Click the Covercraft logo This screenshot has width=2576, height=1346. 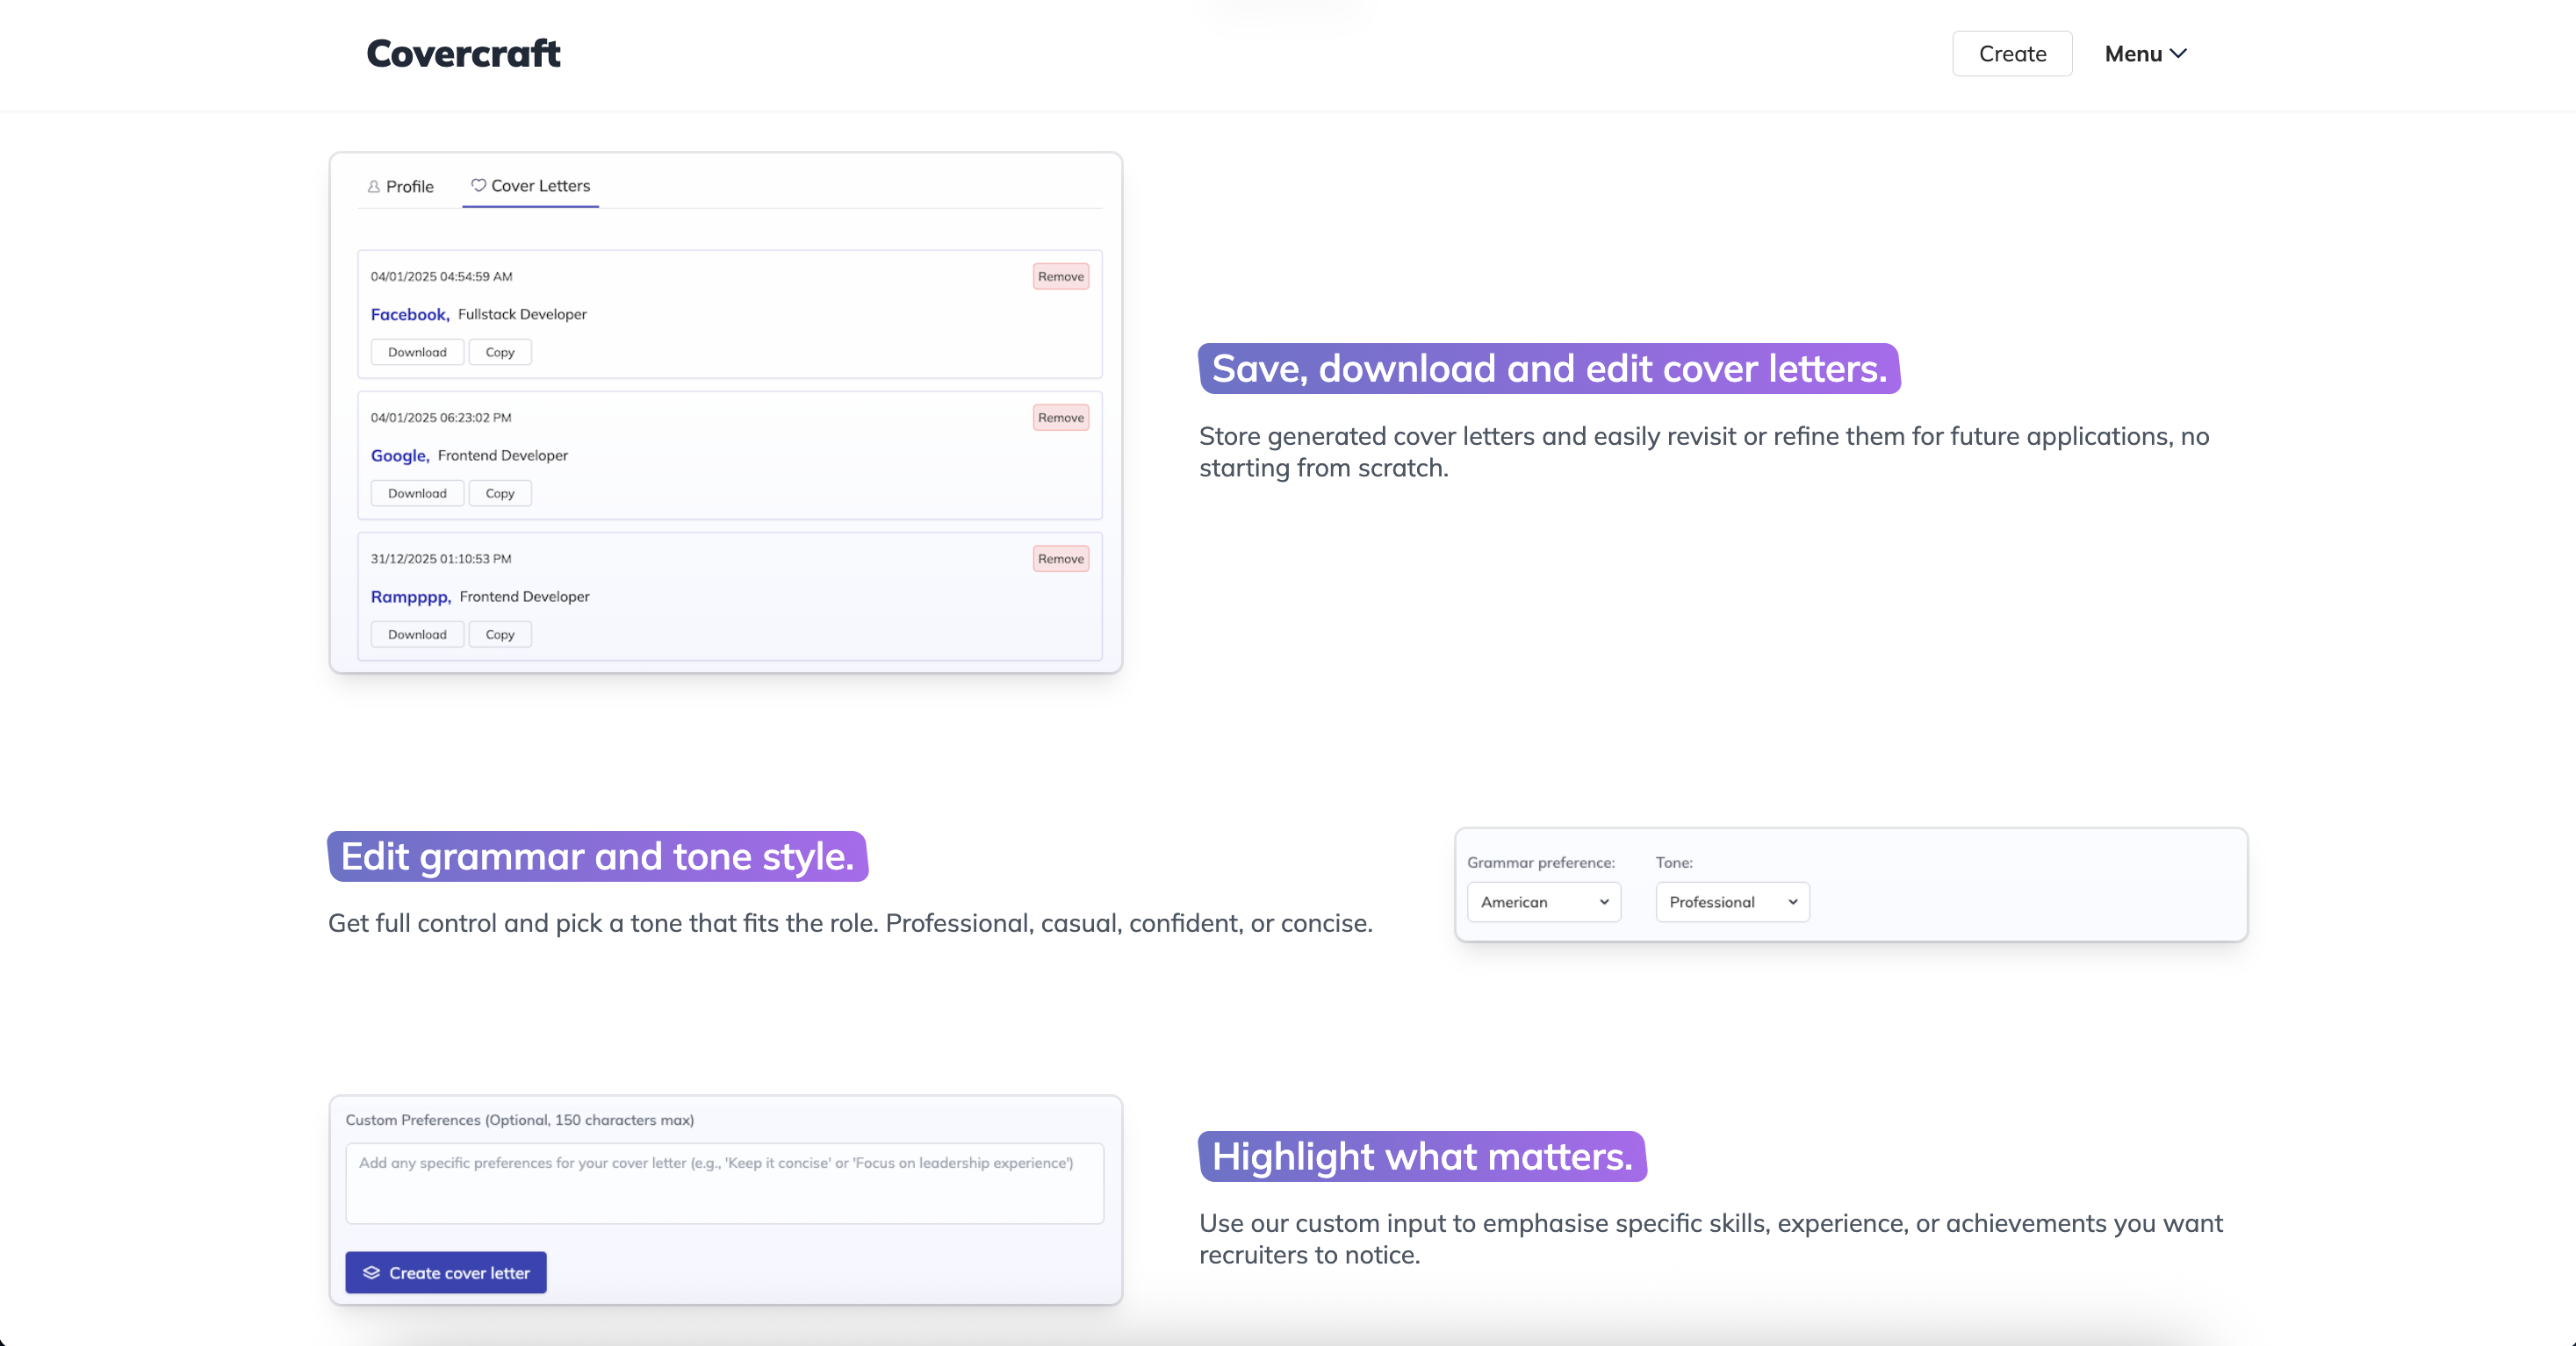point(463,54)
